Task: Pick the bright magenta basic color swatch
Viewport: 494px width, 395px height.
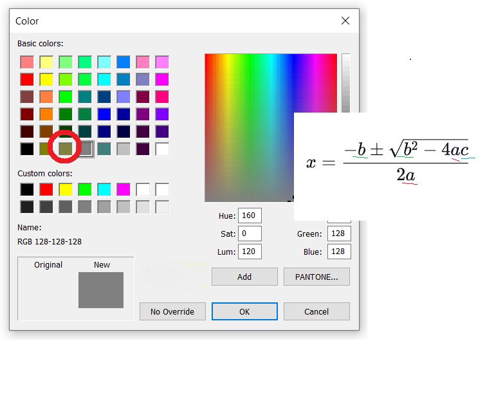Action: point(162,79)
